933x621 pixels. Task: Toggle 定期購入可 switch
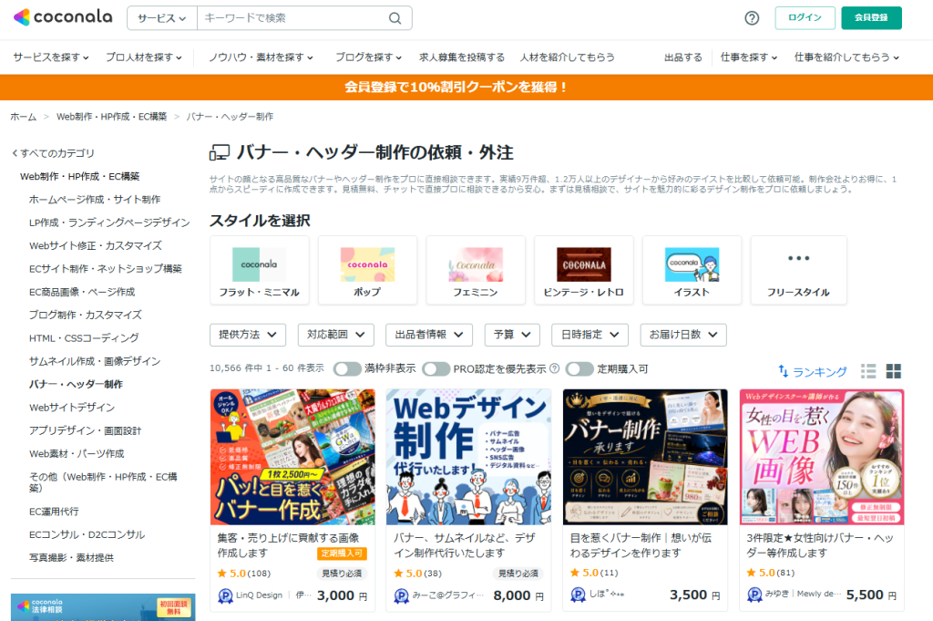[579, 369]
